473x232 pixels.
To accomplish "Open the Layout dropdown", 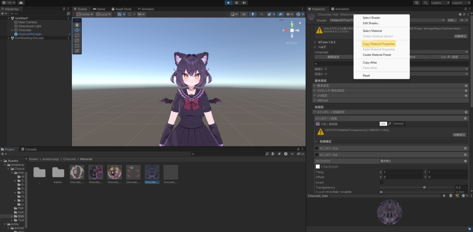I will pyautogui.click(x=461, y=3).
